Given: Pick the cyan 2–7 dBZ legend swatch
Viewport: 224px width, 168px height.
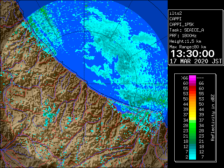Looking at the screenshot, I should [x=192, y=157].
